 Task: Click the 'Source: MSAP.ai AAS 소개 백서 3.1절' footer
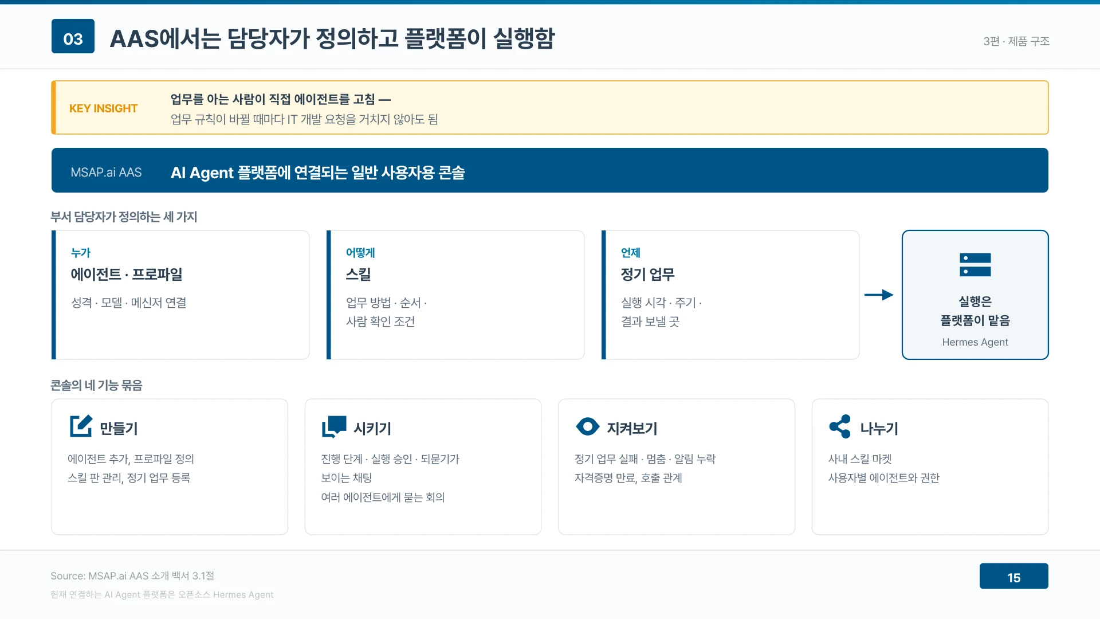[x=132, y=576]
